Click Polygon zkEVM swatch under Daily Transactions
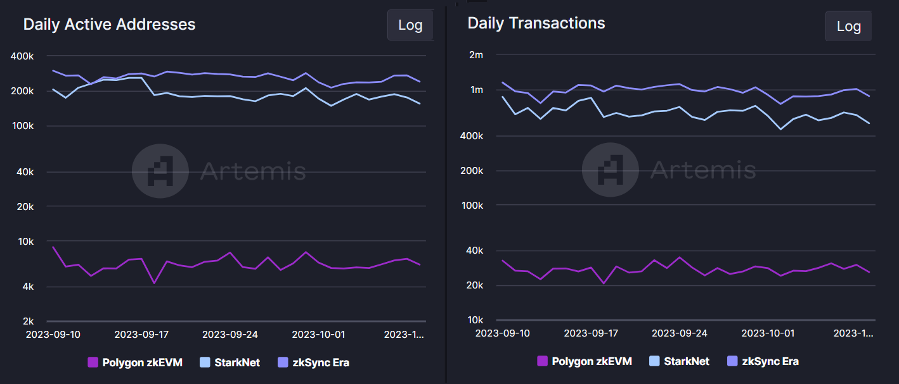The image size is (899, 384). 542,361
